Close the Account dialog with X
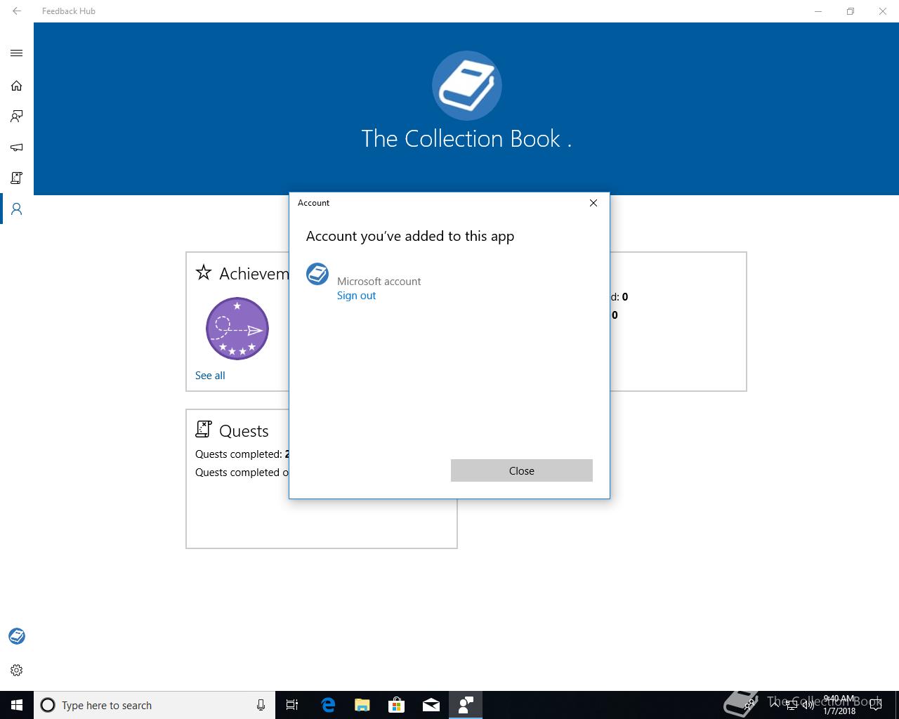This screenshot has width=899, height=719. [593, 203]
